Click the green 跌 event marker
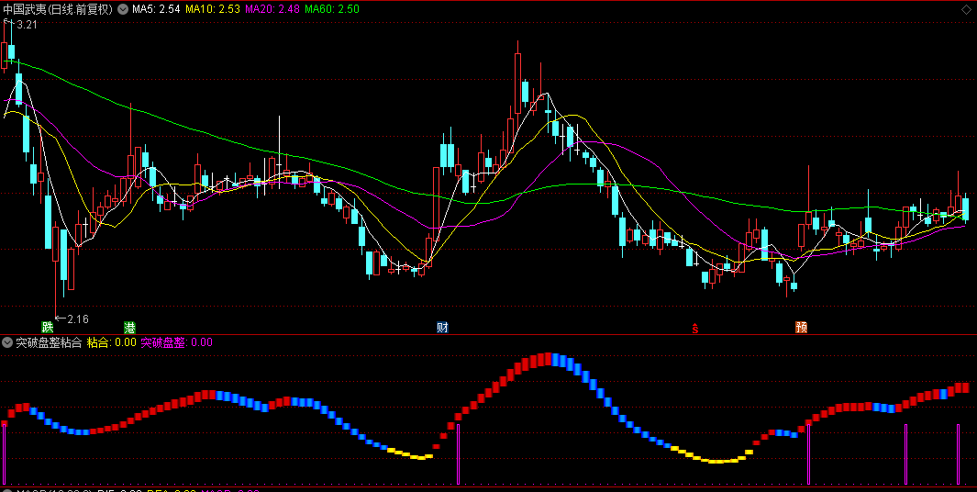Screen dimensions: 977x492 pyautogui.click(x=48, y=328)
